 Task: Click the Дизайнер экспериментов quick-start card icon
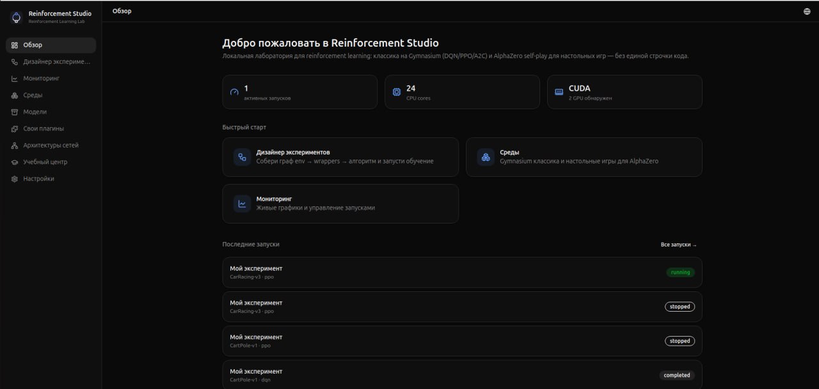(x=242, y=157)
